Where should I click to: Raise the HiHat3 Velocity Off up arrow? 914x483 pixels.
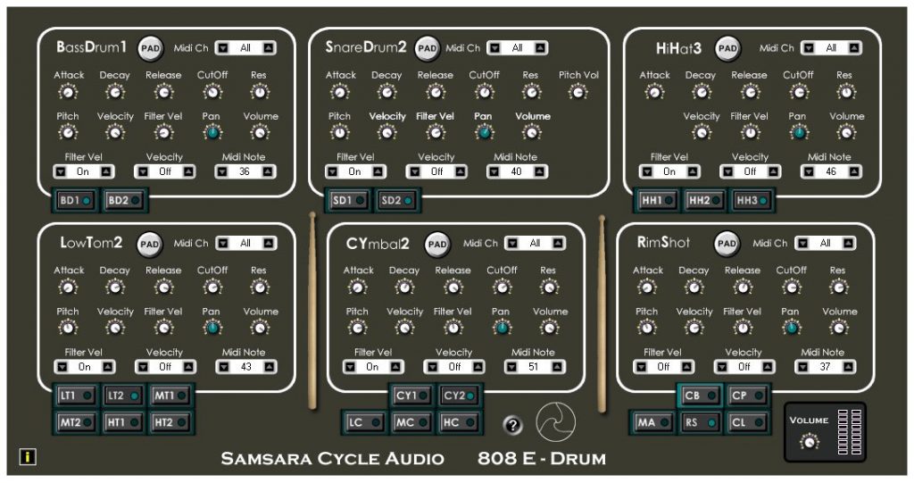point(773,172)
